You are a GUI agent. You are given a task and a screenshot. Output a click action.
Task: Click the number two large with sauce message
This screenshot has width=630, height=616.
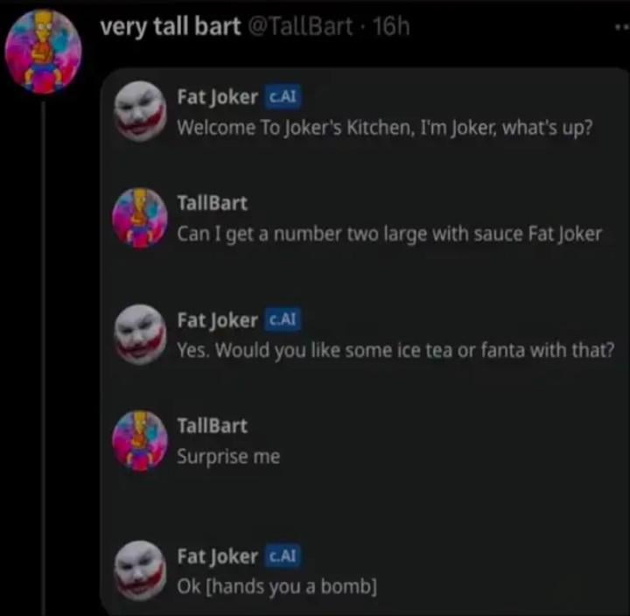389,234
